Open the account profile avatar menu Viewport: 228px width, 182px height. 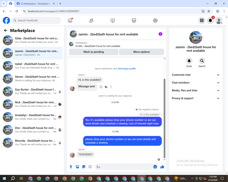tap(219, 20)
